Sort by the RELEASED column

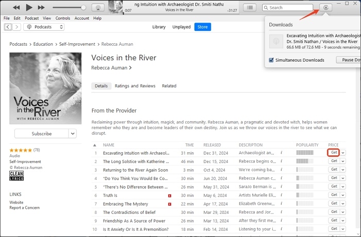coord(212,145)
